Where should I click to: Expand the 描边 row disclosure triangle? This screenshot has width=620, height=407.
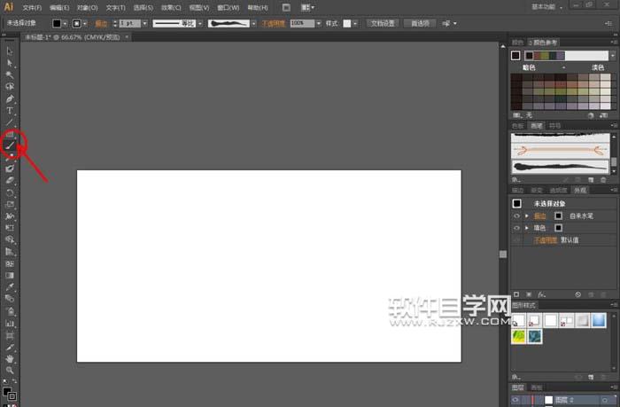pos(527,215)
